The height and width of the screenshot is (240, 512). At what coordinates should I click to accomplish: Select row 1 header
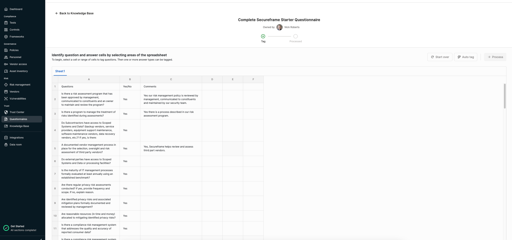click(55, 87)
